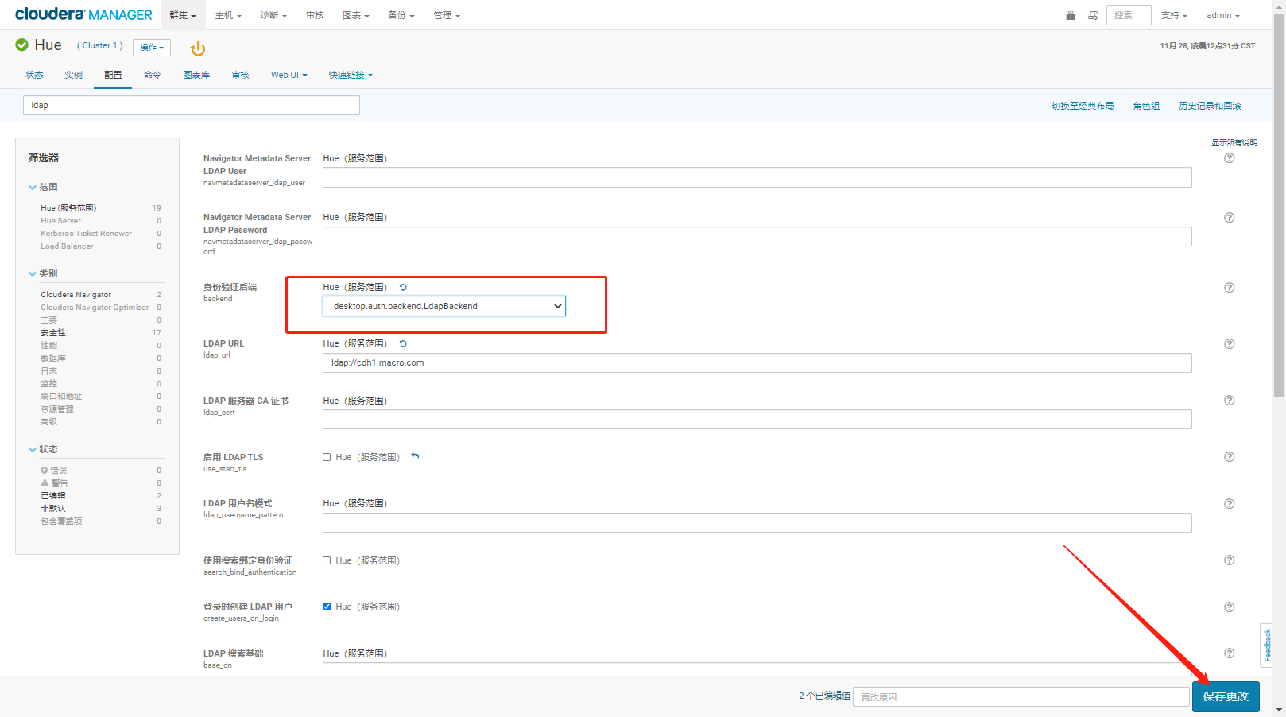The height and width of the screenshot is (717, 1286).
Task: Open the 图表库 tab
Action: coord(196,75)
